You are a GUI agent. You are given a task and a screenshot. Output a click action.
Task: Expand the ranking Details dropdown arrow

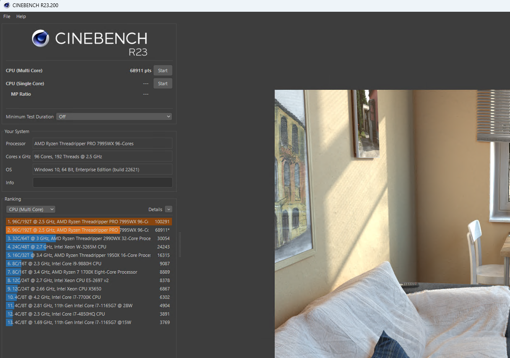coord(169,209)
